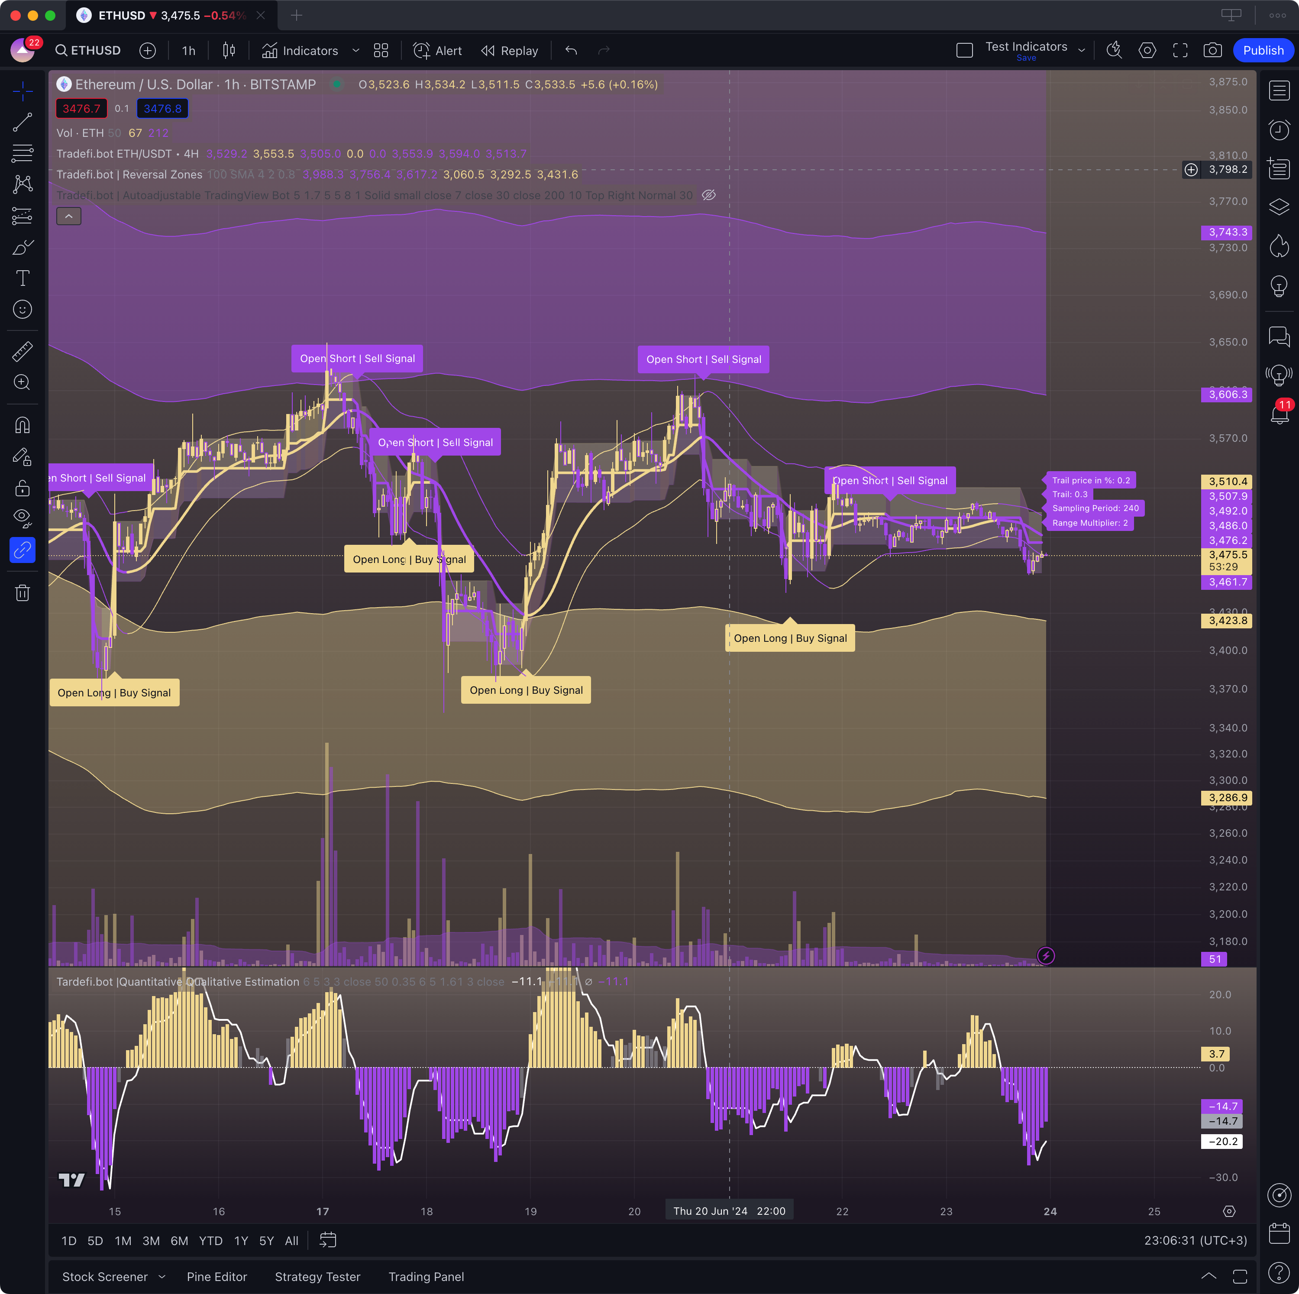
Task: Click the 3476.8 blue buy price box
Action: tap(162, 108)
